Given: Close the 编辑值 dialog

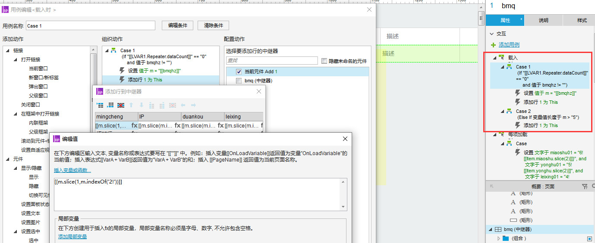Looking at the screenshot, I should (345, 139).
